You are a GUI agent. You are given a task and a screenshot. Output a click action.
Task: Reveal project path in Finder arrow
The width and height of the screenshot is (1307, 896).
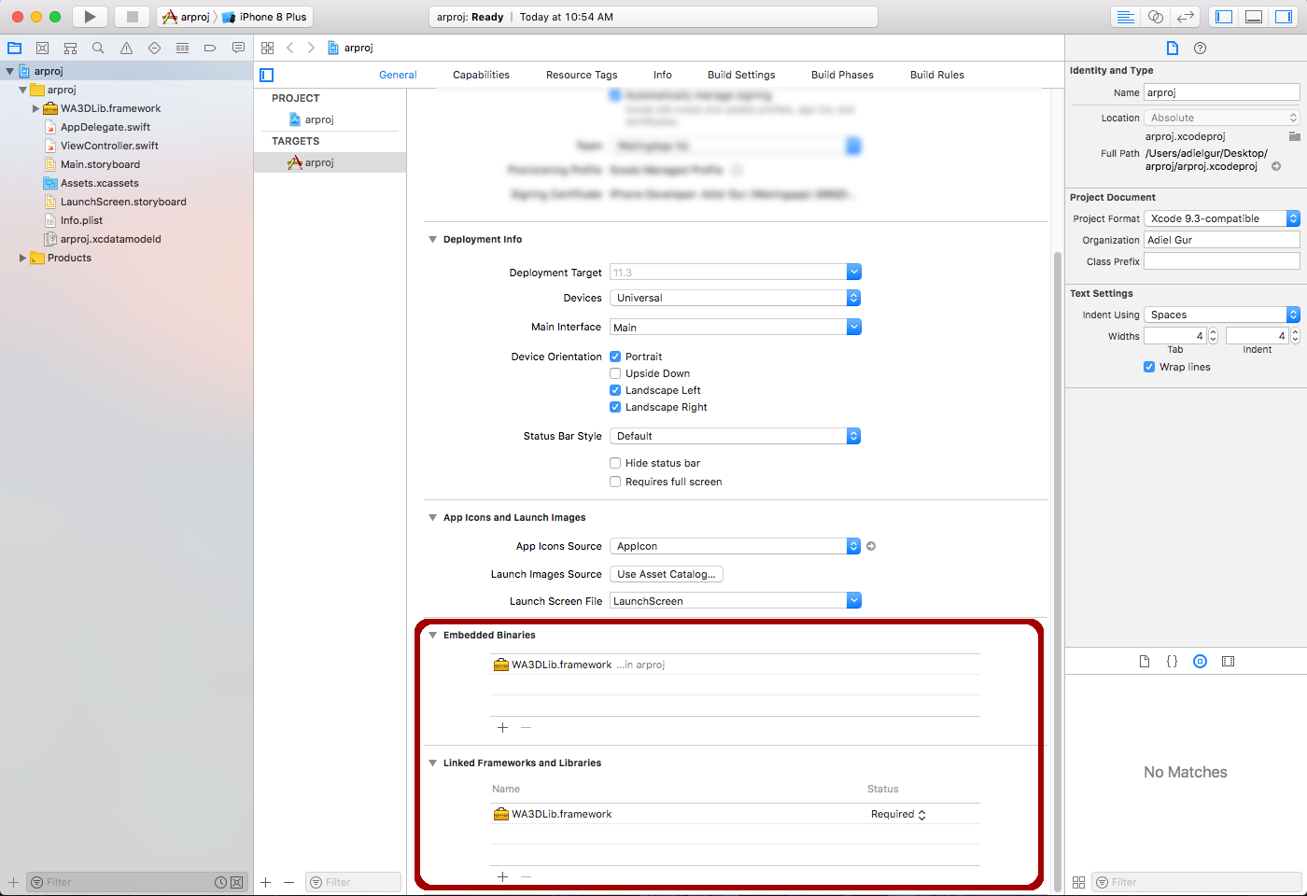[1276, 166]
